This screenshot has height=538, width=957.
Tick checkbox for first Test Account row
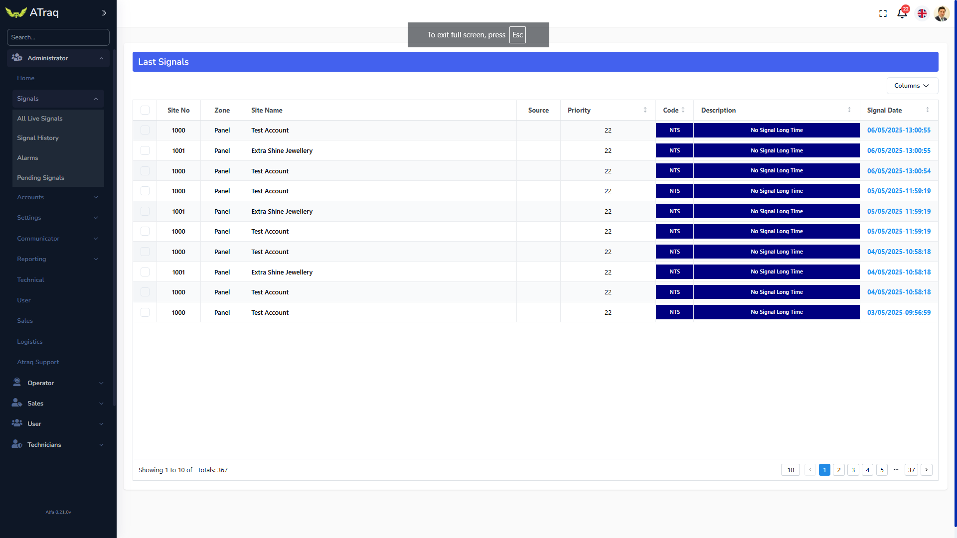tap(145, 130)
